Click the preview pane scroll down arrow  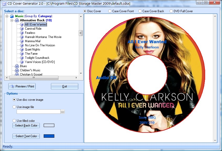pyautogui.click(x=215, y=141)
